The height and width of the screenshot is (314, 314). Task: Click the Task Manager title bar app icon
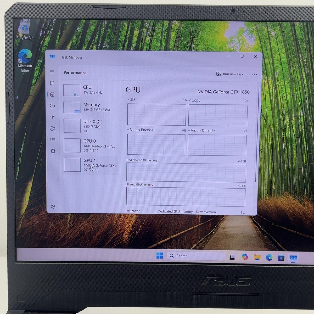[52, 57]
